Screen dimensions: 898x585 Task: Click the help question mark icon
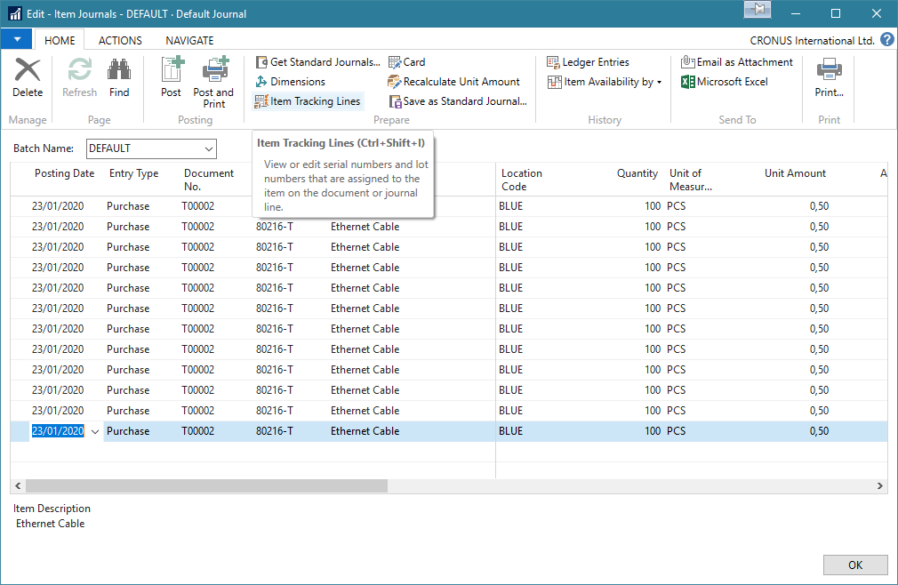(x=889, y=39)
